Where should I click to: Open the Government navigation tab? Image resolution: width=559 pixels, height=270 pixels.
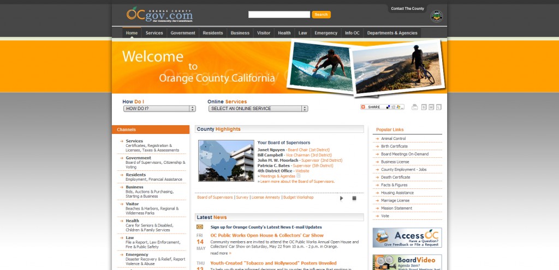(183, 33)
